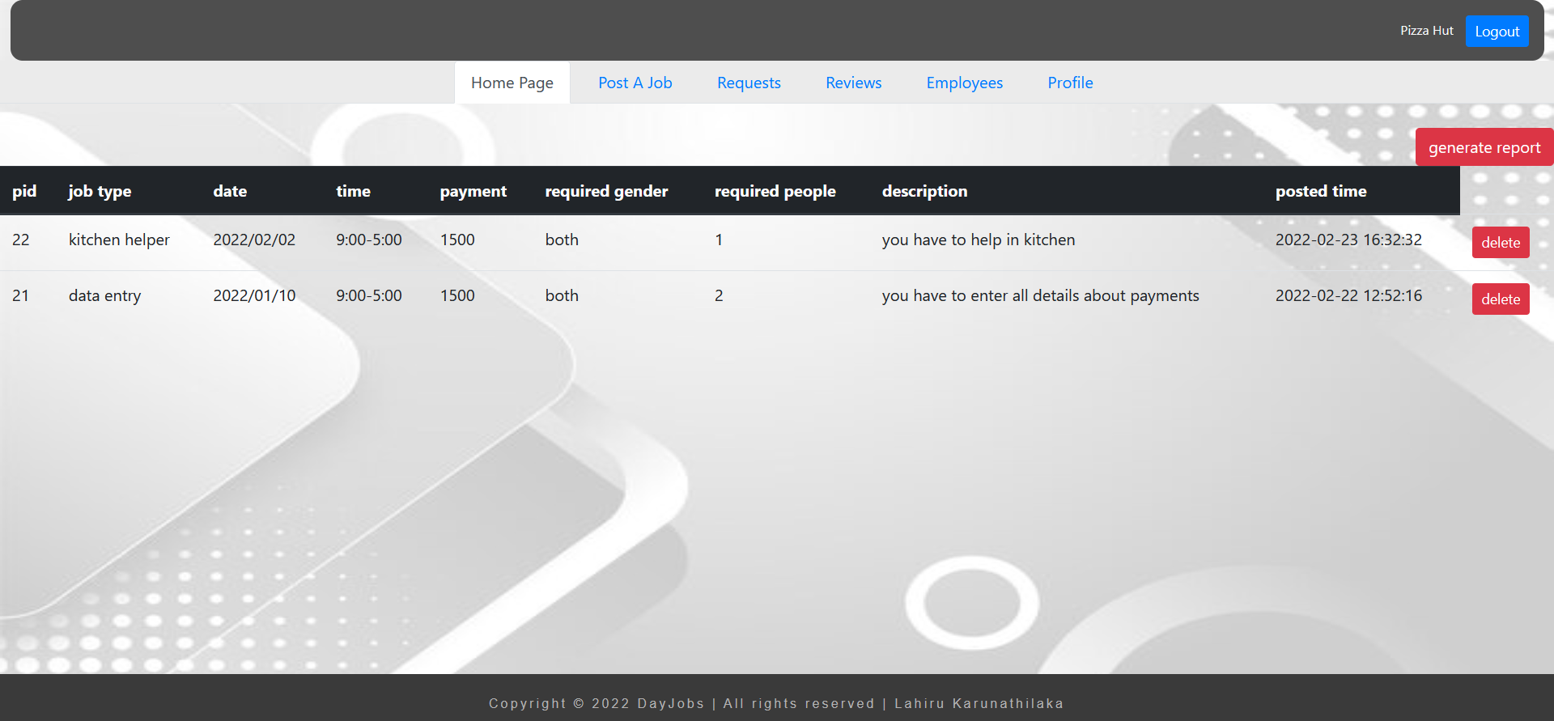1554x721 pixels.
Task: Click the pid column header
Action: [x=24, y=191]
